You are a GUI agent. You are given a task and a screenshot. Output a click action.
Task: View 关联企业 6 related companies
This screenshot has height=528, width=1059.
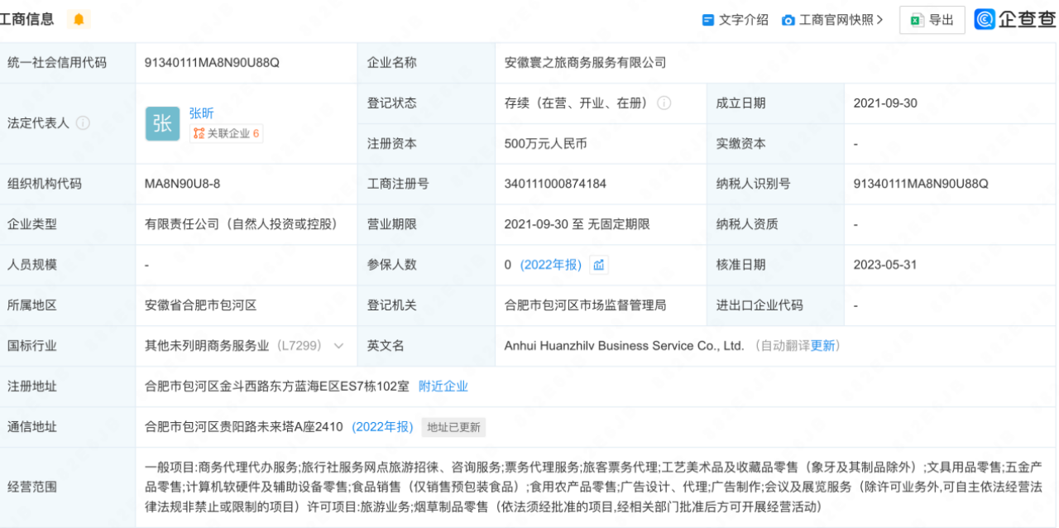[x=227, y=133]
